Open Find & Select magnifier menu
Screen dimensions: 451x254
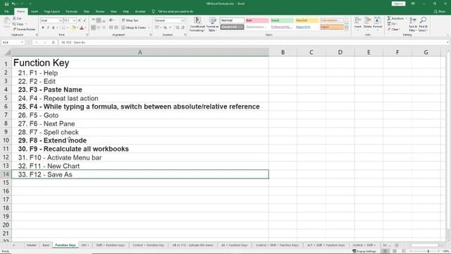tap(423, 24)
